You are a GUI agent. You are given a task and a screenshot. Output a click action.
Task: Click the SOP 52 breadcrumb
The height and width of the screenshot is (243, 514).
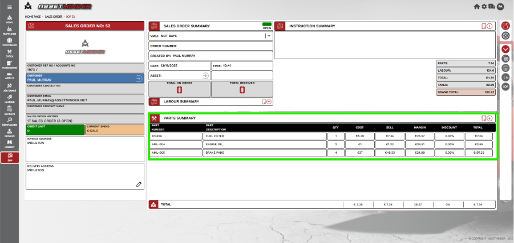click(x=71, y=17)
